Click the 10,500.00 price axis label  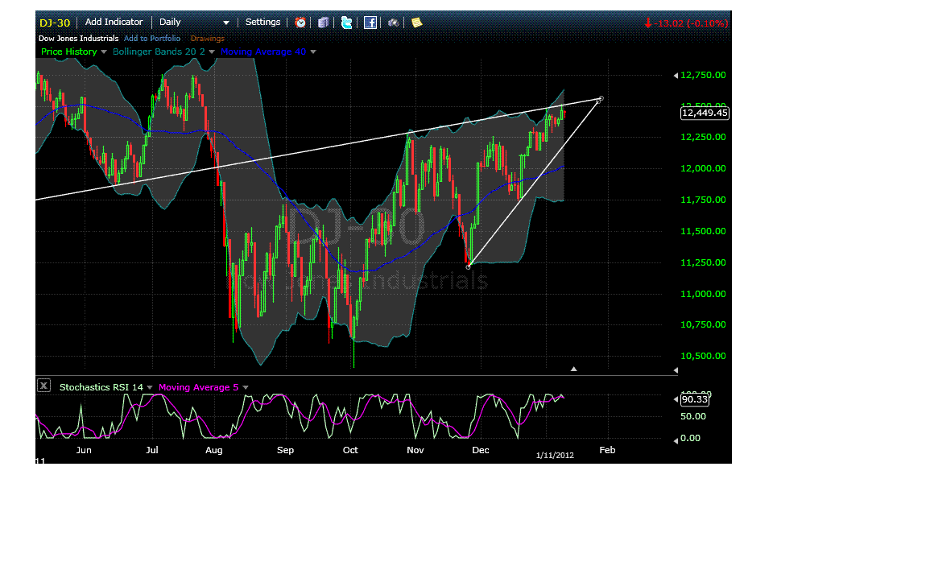pyautogui.click(x=703, y=356)
